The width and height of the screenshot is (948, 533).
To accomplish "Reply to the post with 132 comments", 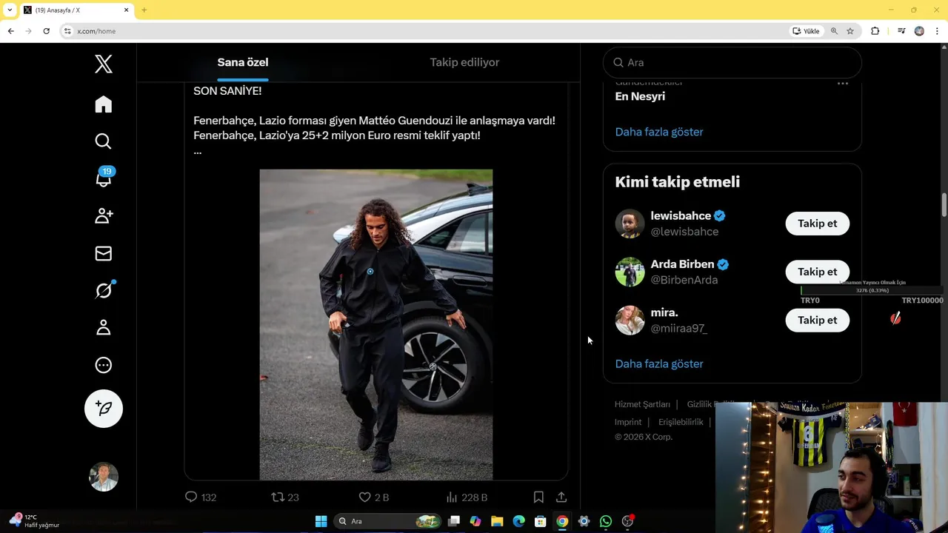I will [200, 497].
